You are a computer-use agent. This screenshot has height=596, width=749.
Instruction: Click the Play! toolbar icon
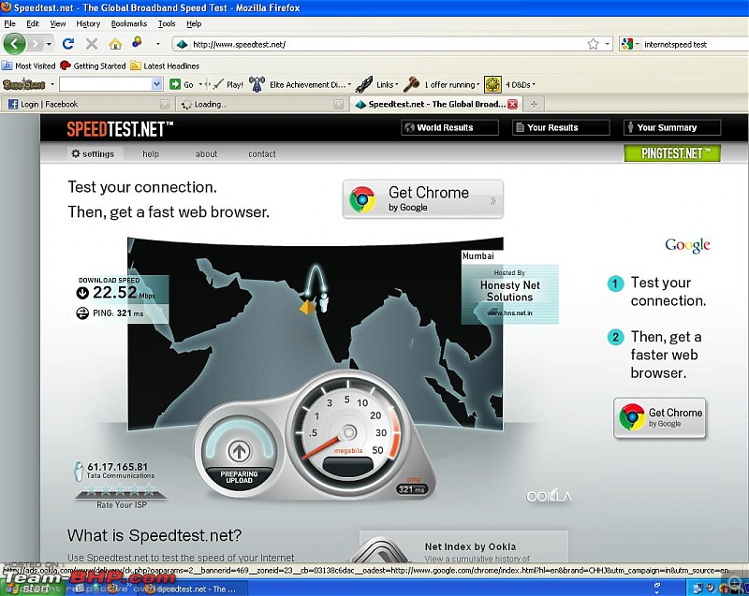(218, 84)
